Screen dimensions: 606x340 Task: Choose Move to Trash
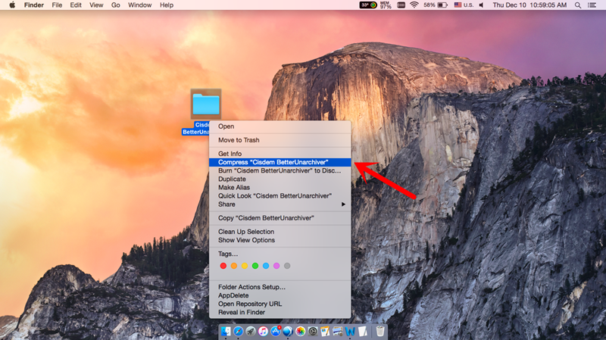coord(280,140)
